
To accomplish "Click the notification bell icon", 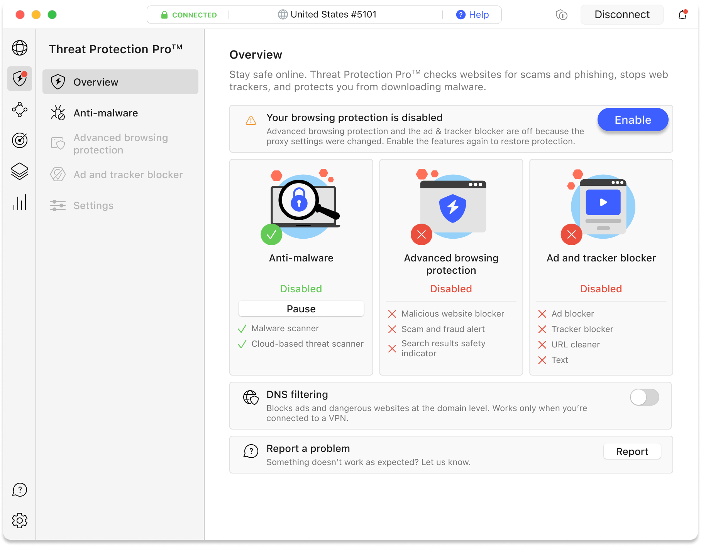I will point(682,15).
